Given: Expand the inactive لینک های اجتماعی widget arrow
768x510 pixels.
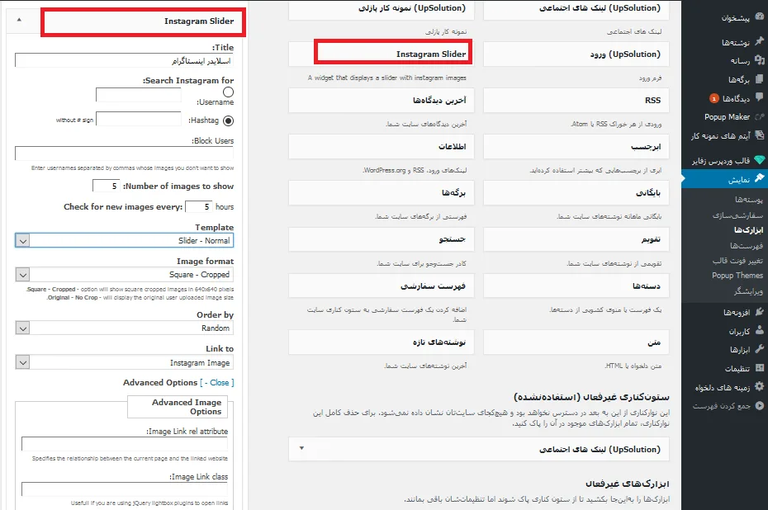Looking at the screenshot, I should (x=301, y=448).
